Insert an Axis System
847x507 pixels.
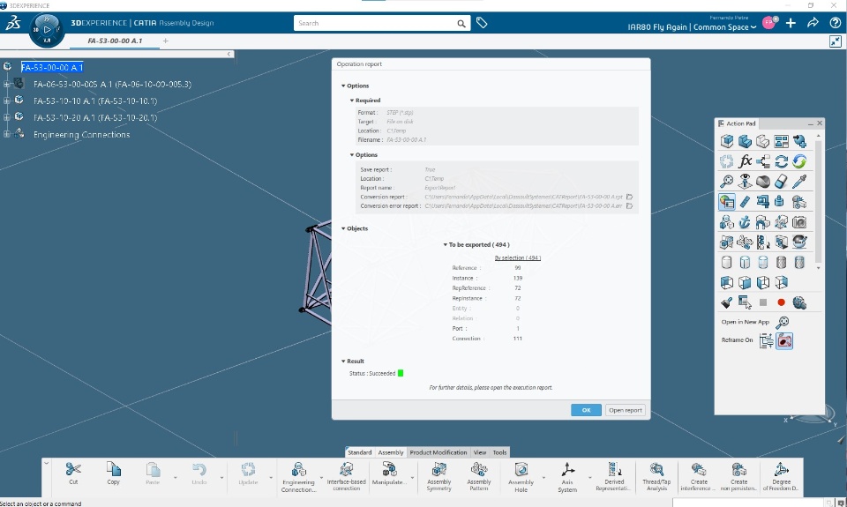tap(567, 477)
